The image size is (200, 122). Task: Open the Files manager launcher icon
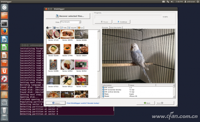(4, 16)
